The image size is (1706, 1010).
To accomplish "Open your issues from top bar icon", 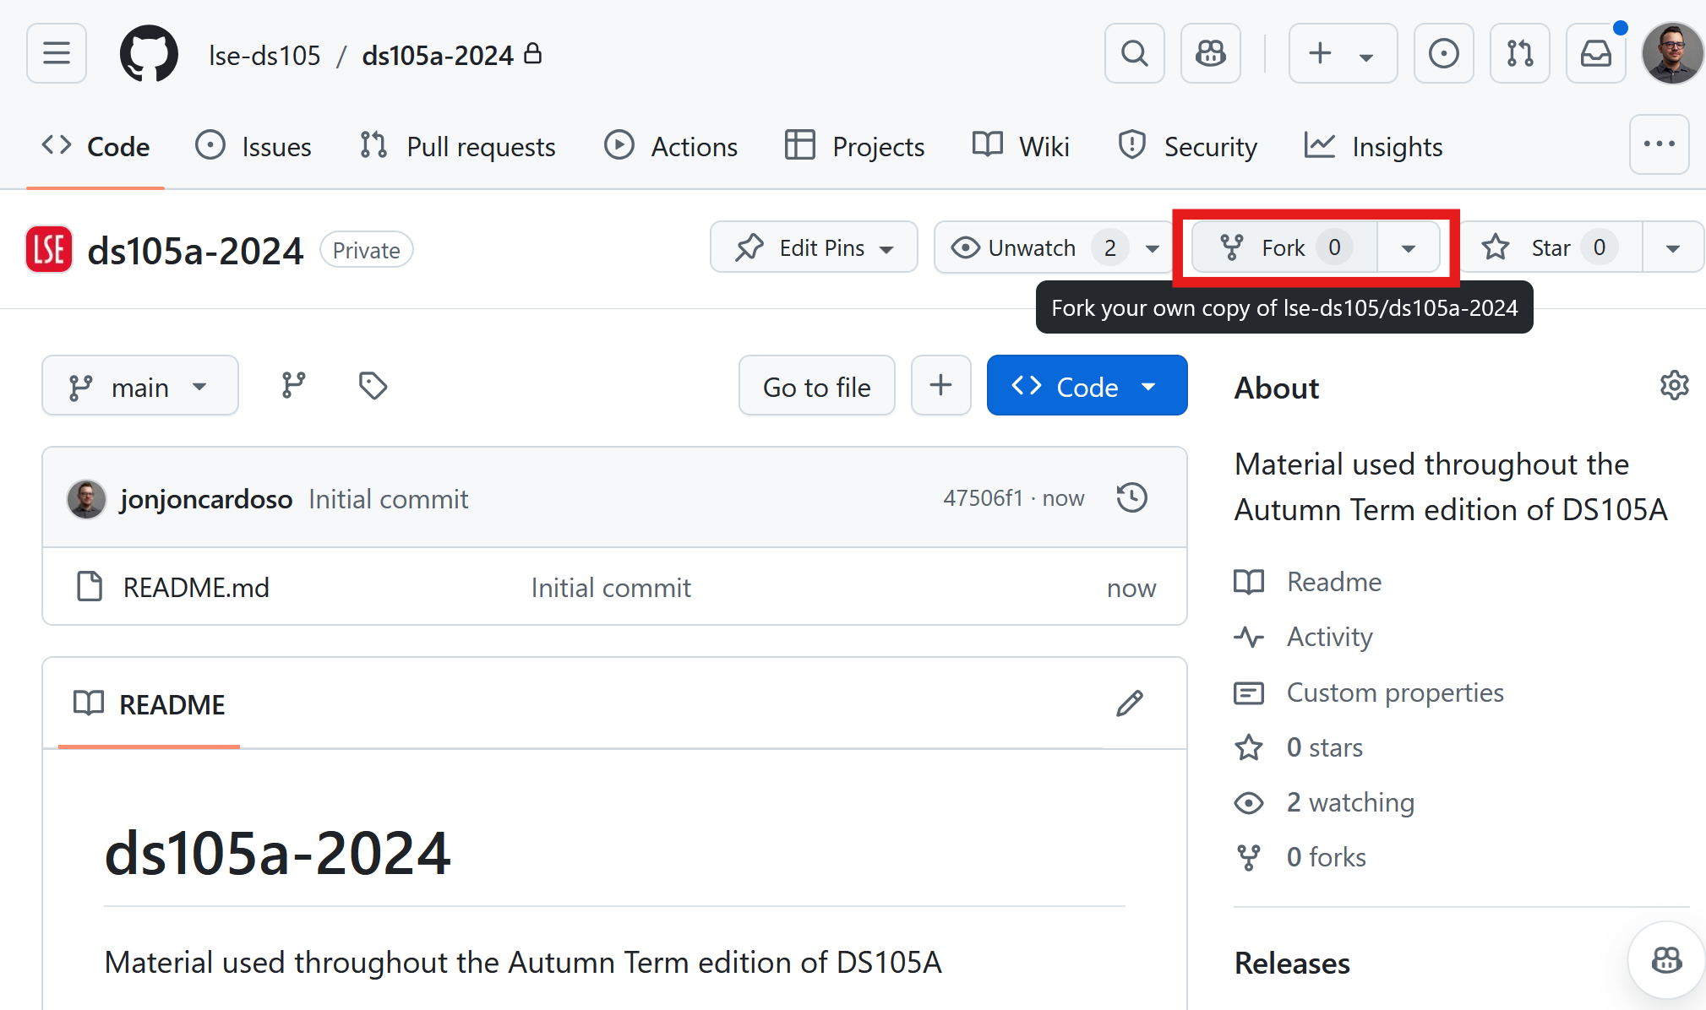I will [x=1443, y=53].
